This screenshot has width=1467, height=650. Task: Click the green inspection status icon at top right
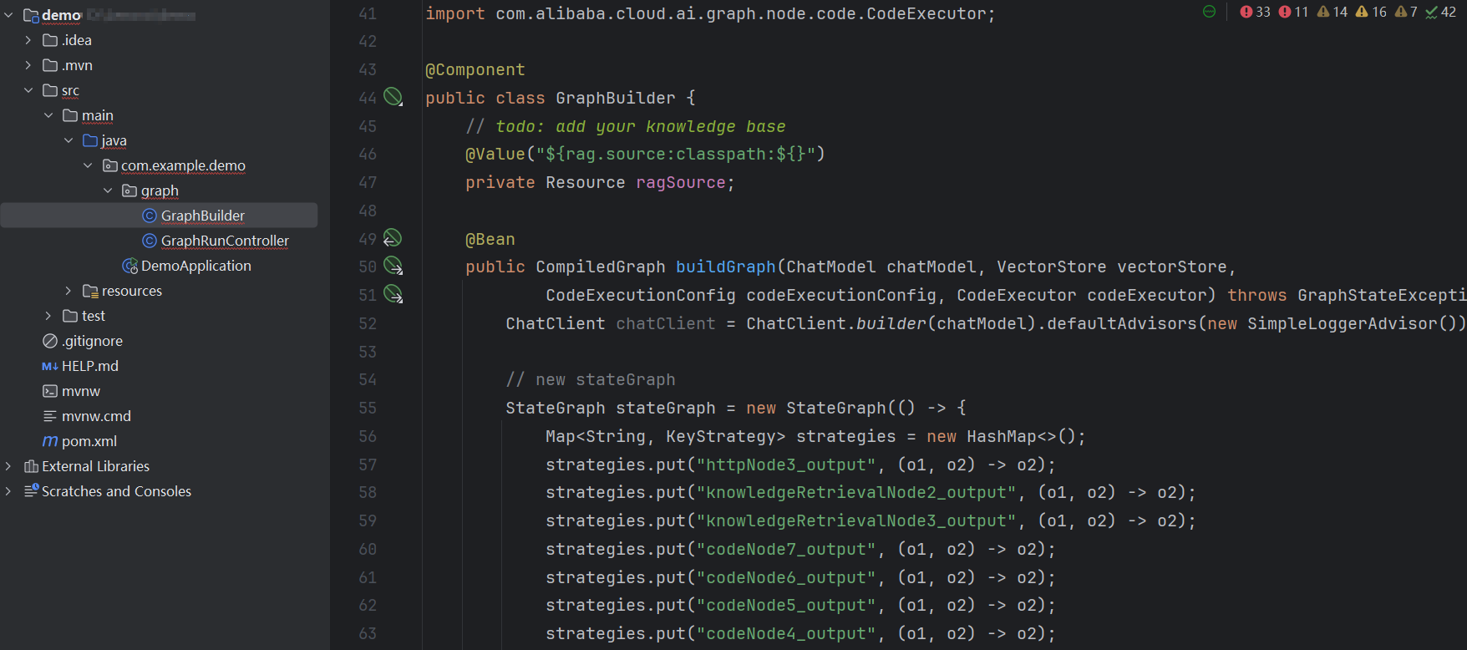tap(1209, 12)
